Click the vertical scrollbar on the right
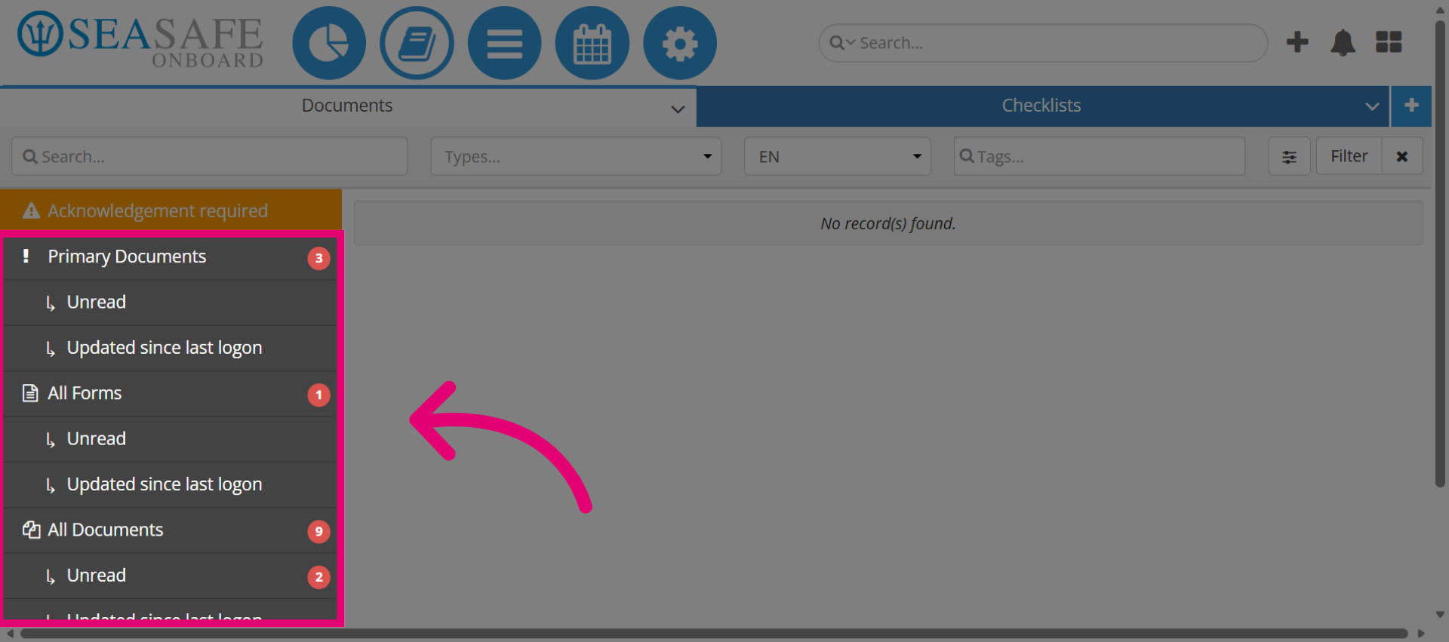Image resolution: width=1449 pixels, height=642 pixels. tap(1440, 253)
